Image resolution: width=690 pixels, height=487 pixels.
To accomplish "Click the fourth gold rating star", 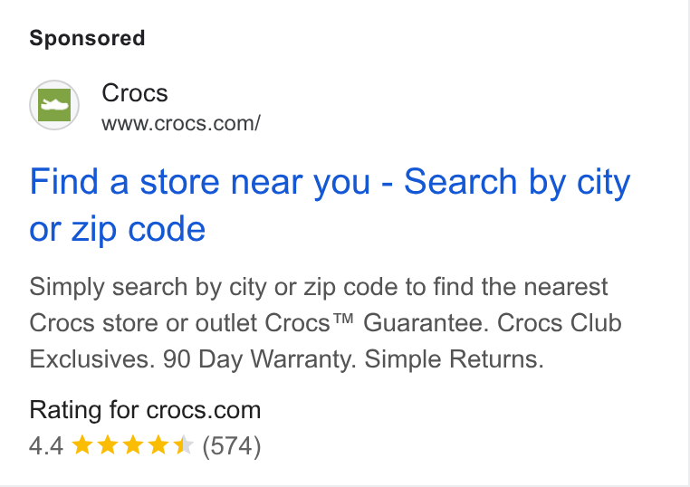I will coord(158,444).
